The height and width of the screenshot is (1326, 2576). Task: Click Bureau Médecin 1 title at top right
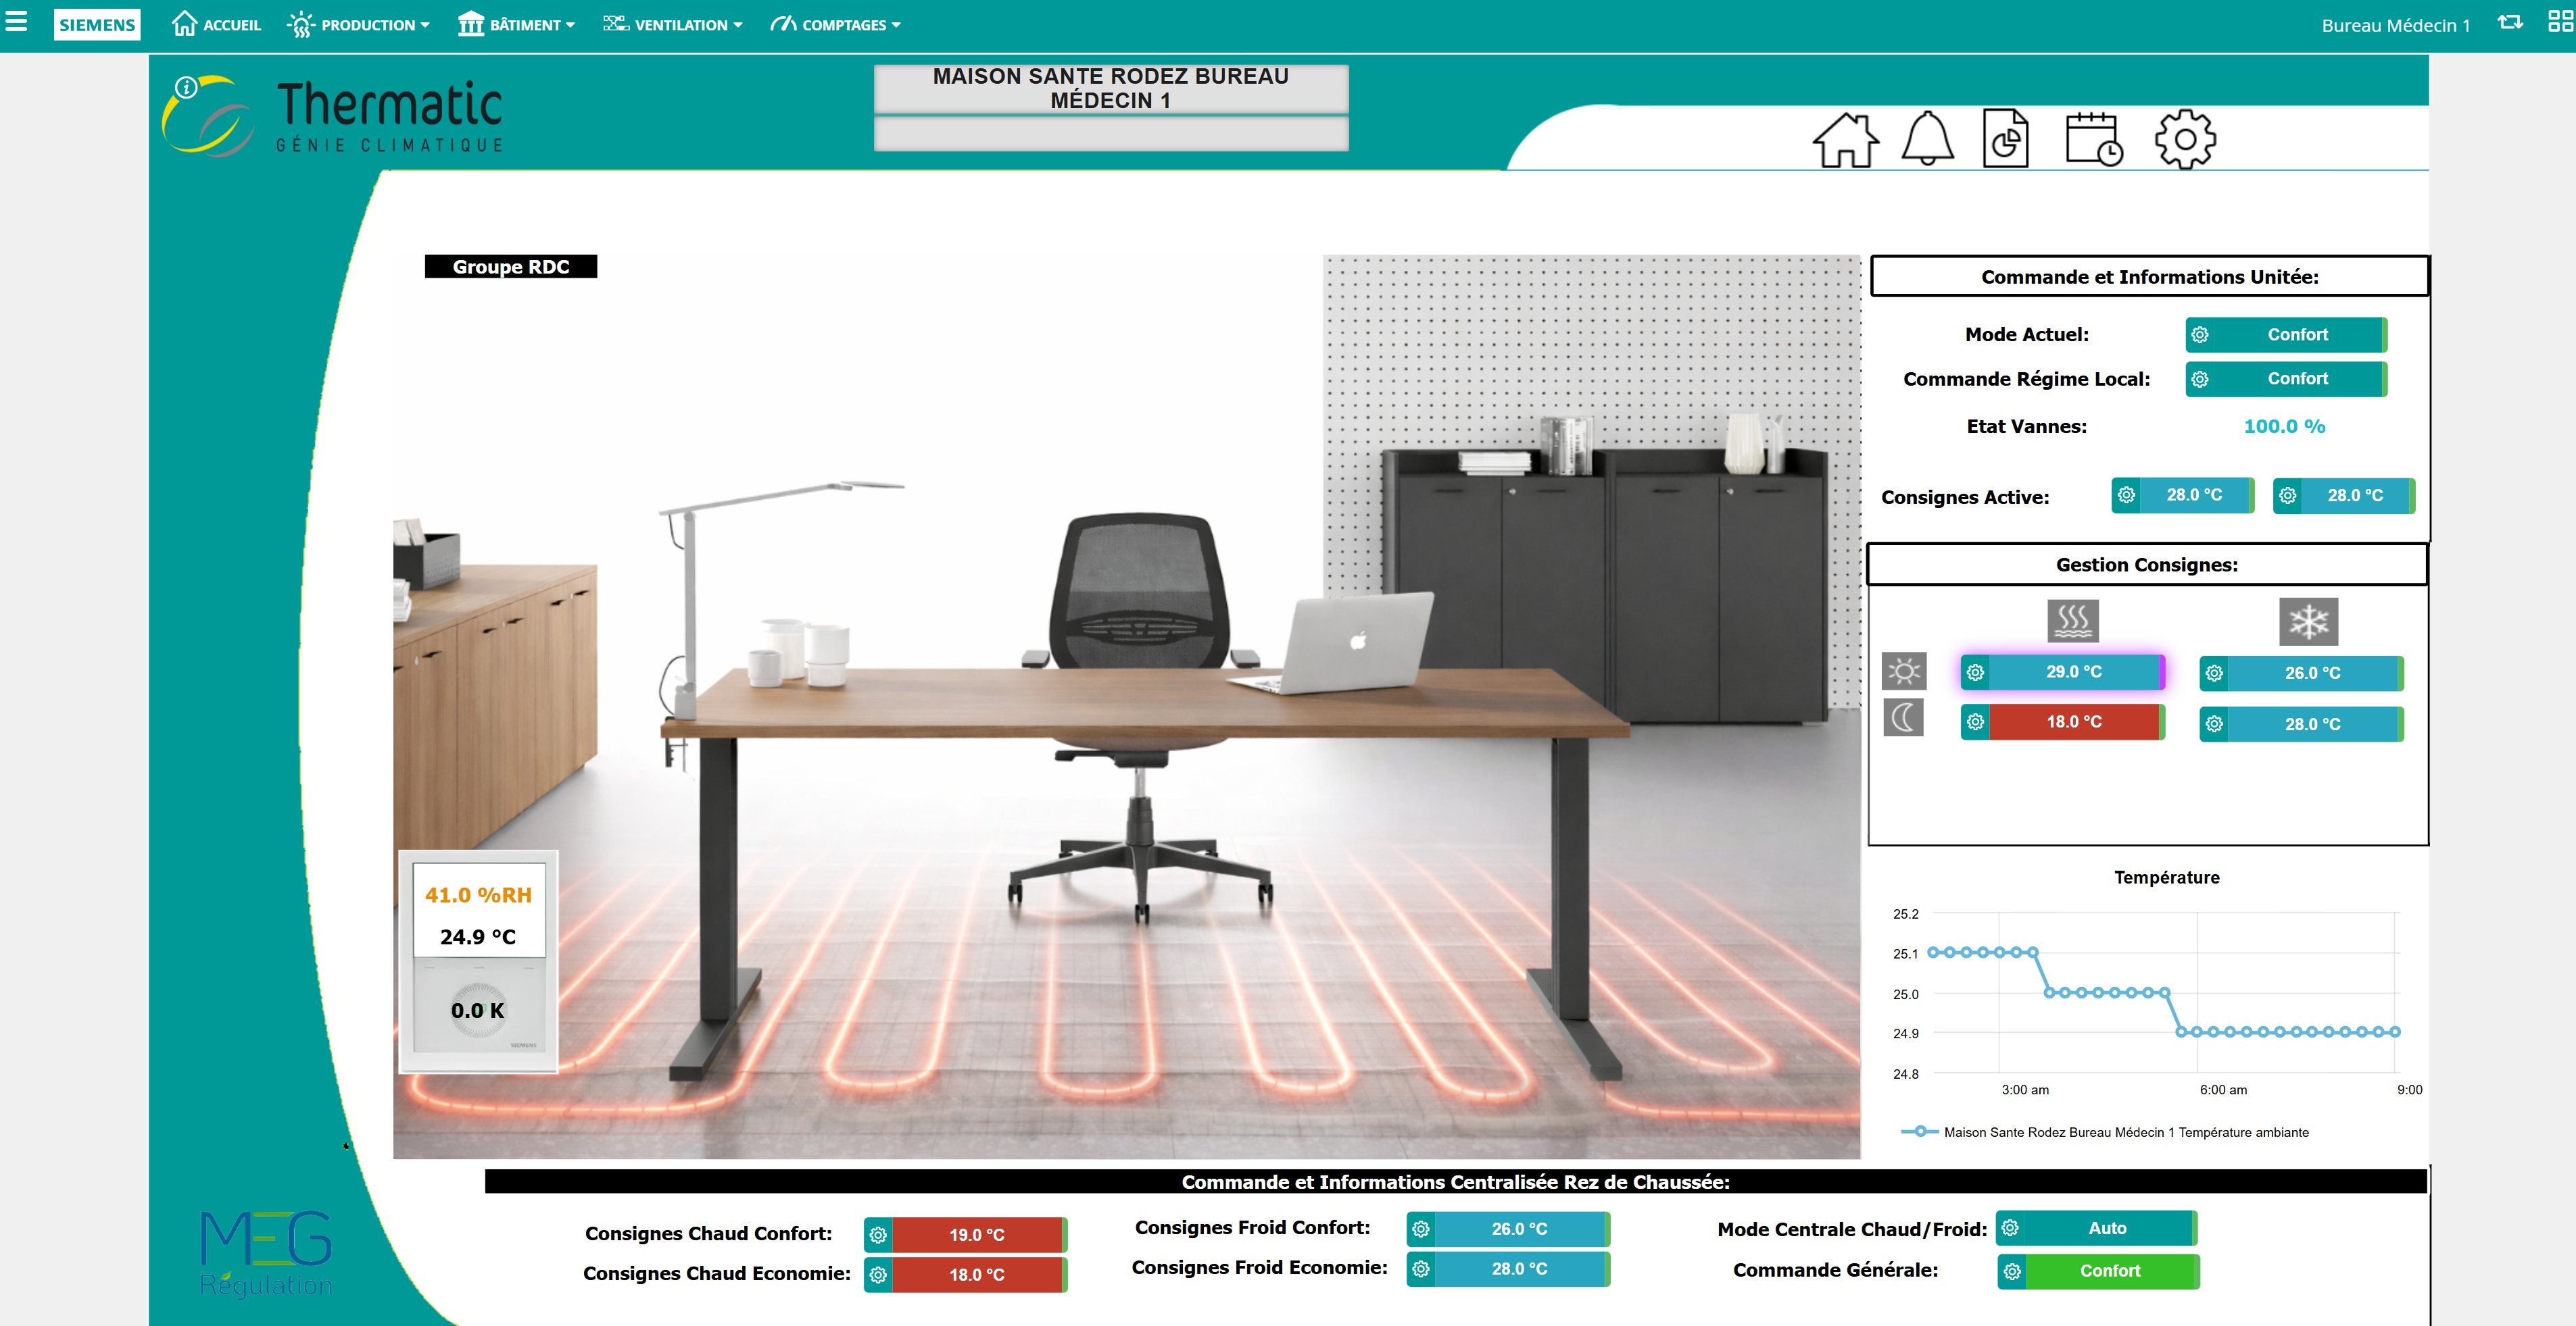pyautogui.click(x=2395, y=25)
